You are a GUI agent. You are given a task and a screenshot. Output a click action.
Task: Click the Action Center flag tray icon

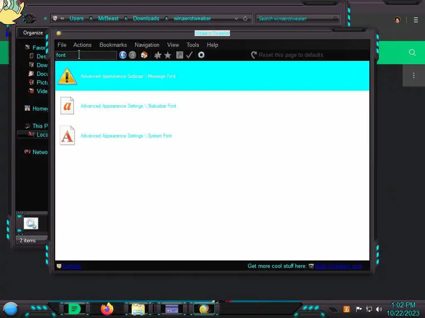[x=359, y=309]
